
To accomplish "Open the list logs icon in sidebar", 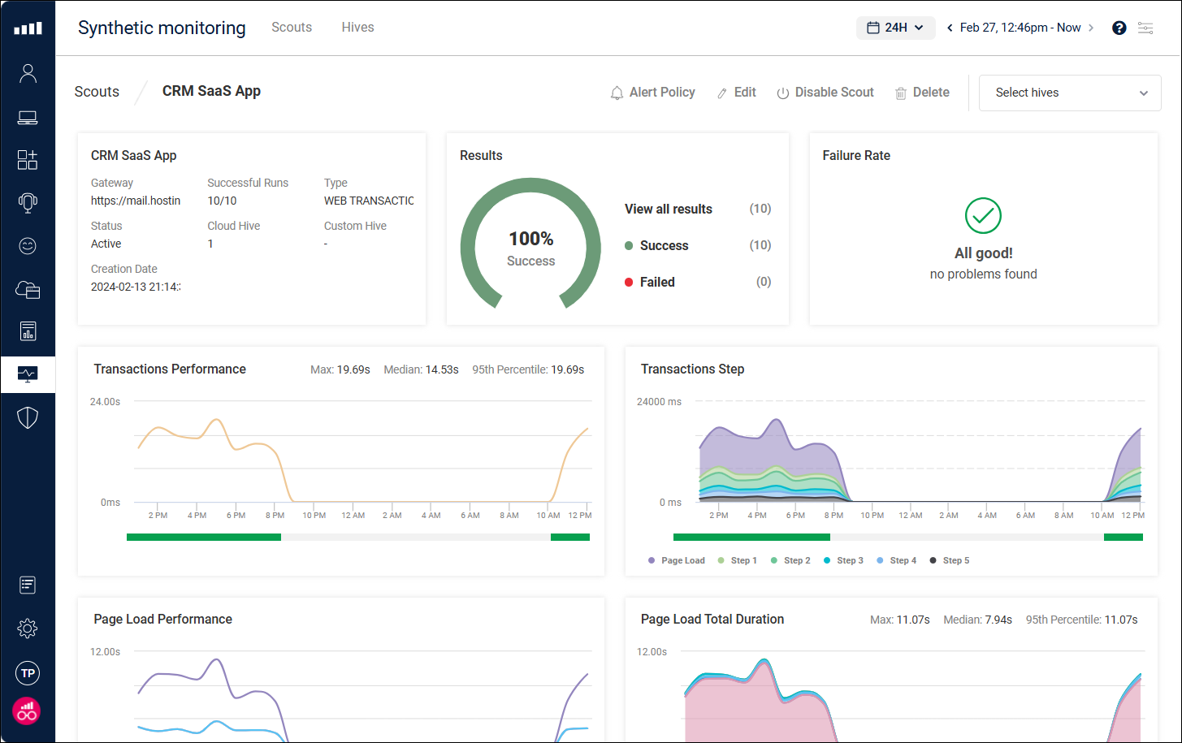I will click(28, 585).
